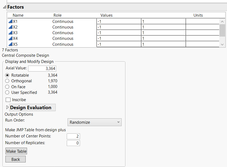This screenshot has width=227, height=167.
Task: Click the X2 role Continuous
Action: tap(63, 27)
